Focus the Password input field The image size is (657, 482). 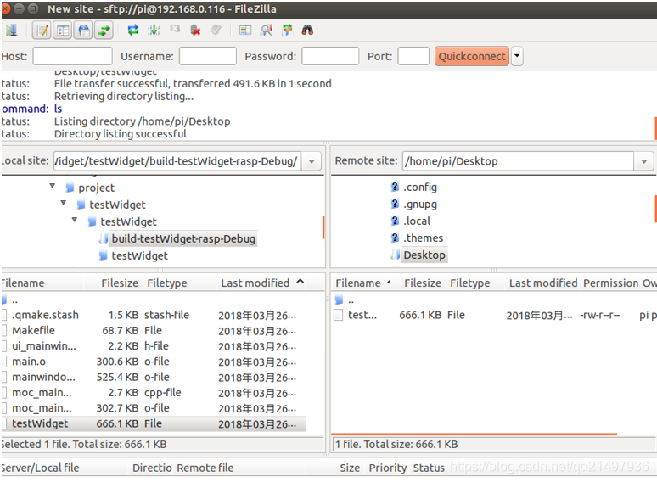330,56
